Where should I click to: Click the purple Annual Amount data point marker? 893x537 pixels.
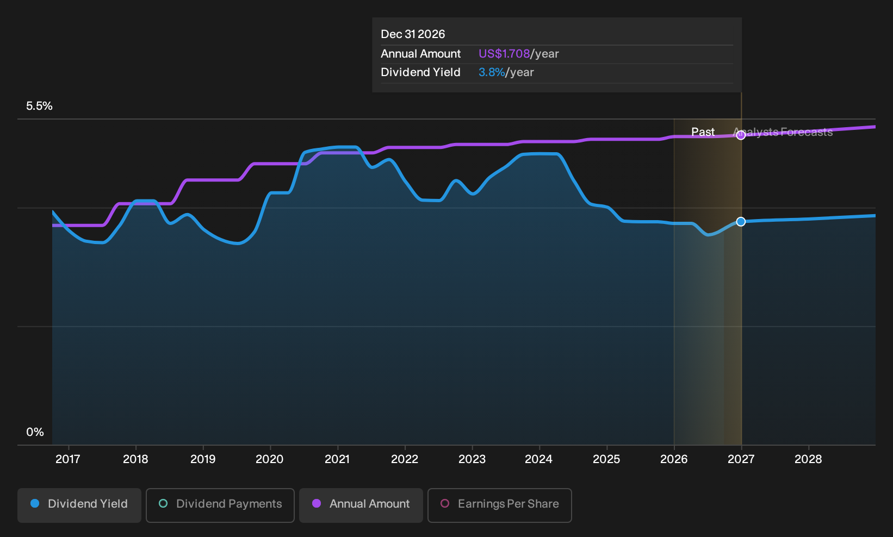(x=741, y=135)
